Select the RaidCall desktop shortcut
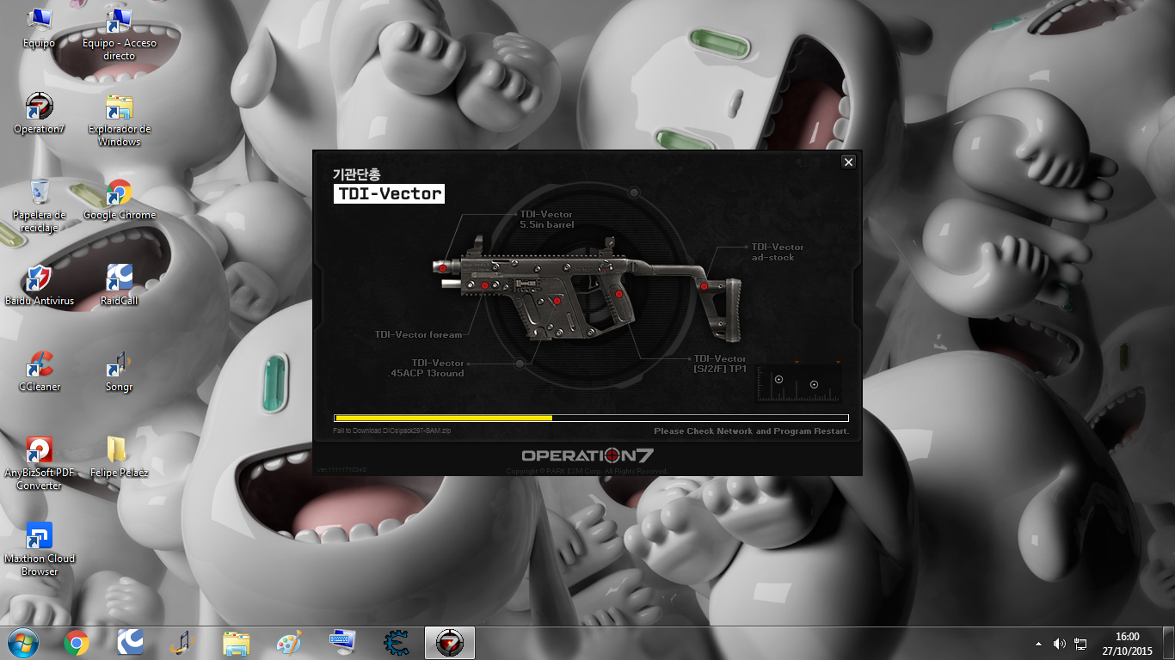 (x=119, y=286)
